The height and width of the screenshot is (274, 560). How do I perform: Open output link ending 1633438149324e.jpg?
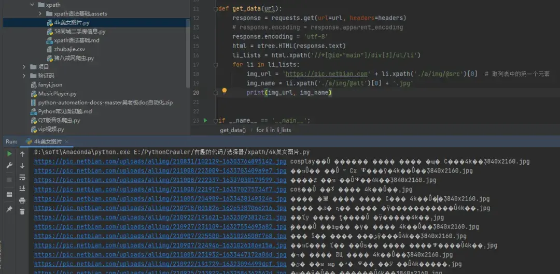pyautogui.click(x=160, y=199)
